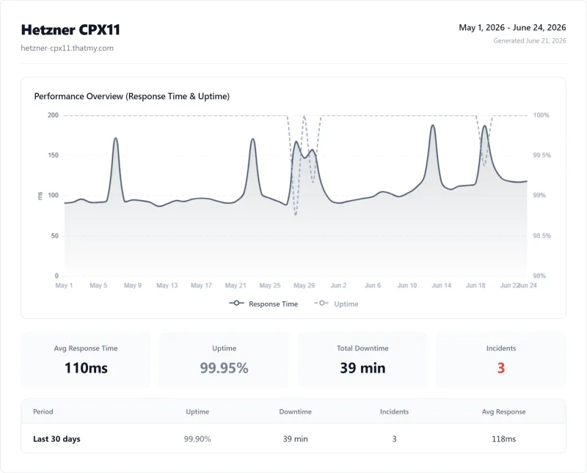Click the hetzner-cpx11.thatmy.com address
Viewport: 587px width, 473px height.
pos(67,48)
